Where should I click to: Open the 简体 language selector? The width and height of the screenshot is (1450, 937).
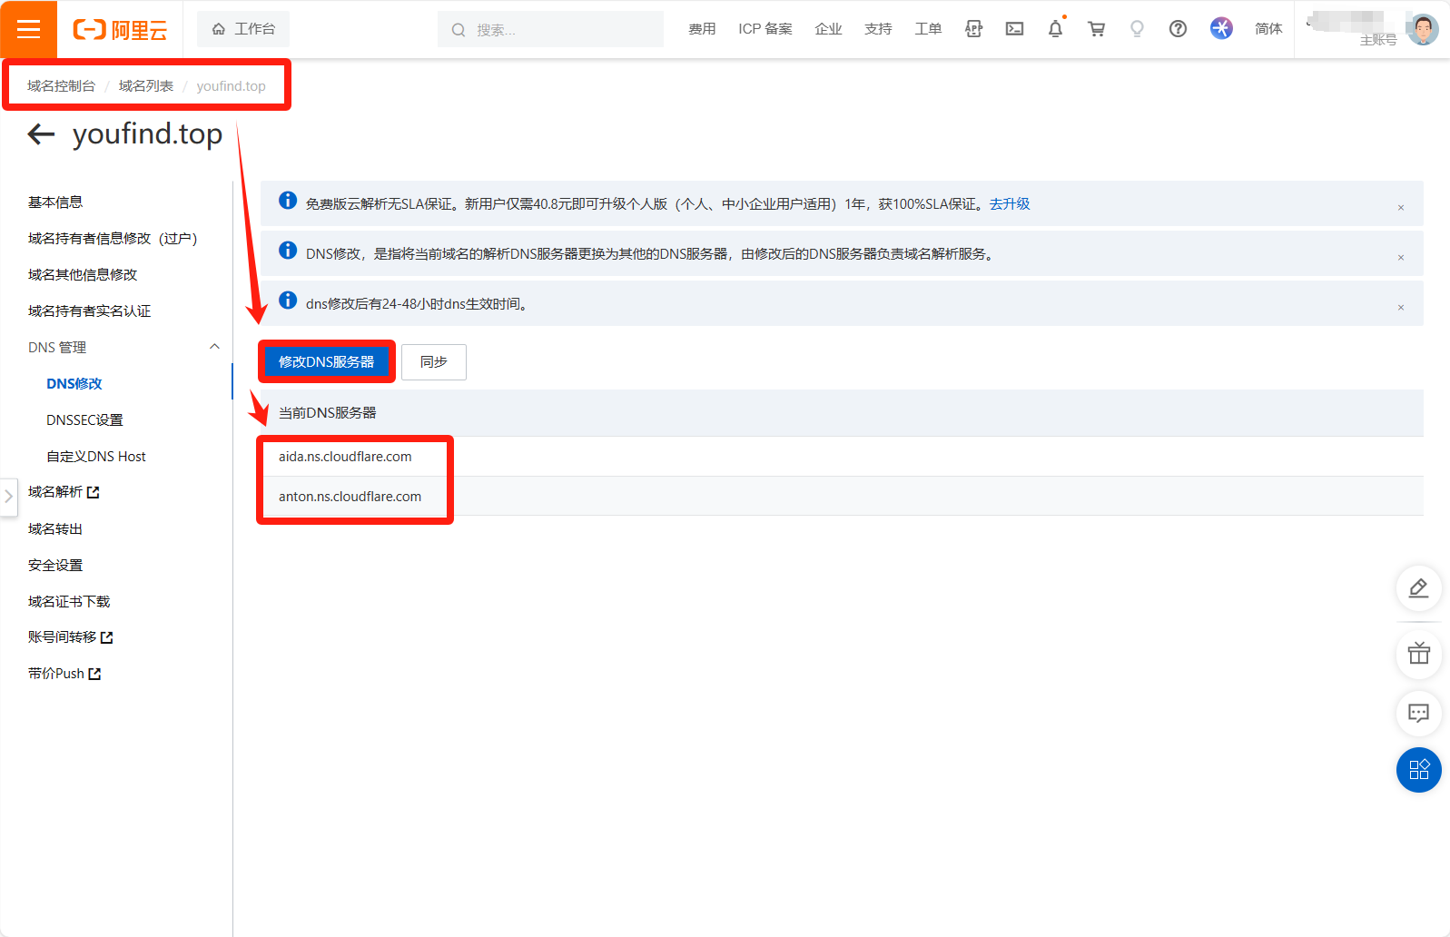point(1268,29)
